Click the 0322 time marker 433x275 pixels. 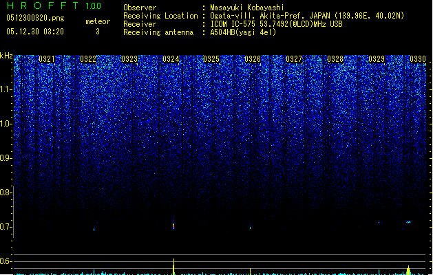pos(88,59)
